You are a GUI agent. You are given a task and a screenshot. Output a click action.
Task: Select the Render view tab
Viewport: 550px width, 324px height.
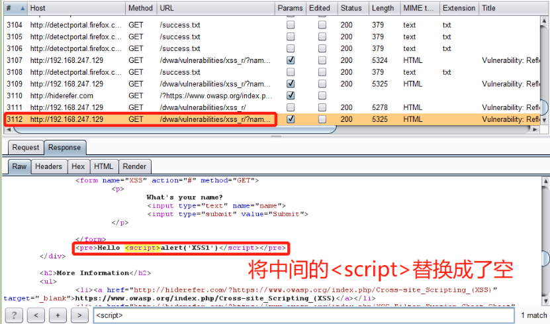coord(134,166)
